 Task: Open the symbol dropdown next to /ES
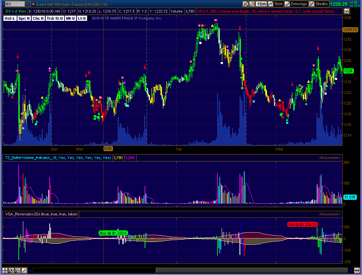click(27, 4)
